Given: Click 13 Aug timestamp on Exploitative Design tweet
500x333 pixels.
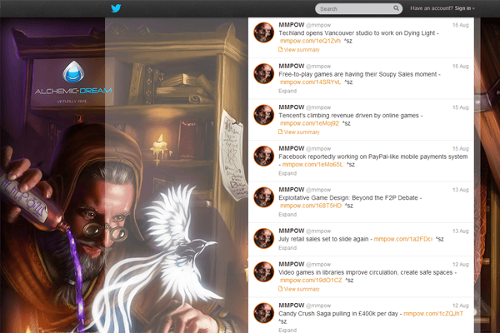Looking at the screenshot, I should click(461, 190).
